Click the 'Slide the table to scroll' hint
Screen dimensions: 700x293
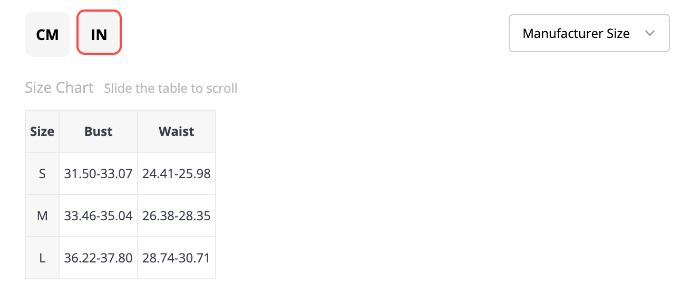(x=171, y=88)
